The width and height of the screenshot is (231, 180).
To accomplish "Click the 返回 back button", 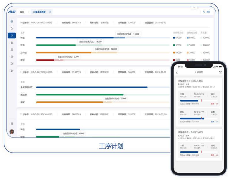I will [x=207, y=12].
